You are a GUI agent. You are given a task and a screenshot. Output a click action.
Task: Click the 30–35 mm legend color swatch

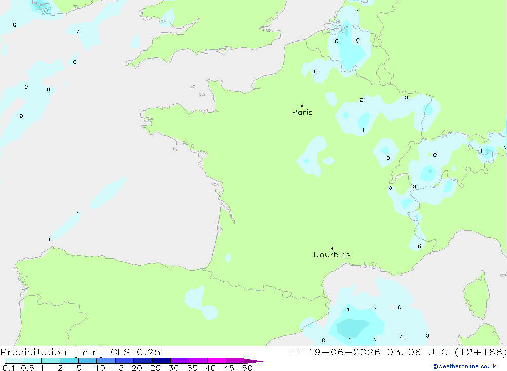click(x=180, y=361)
